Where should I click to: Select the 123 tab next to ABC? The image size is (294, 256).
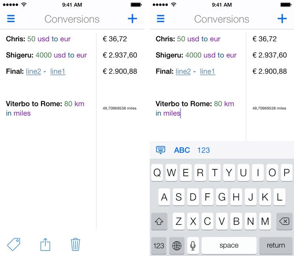203,150
